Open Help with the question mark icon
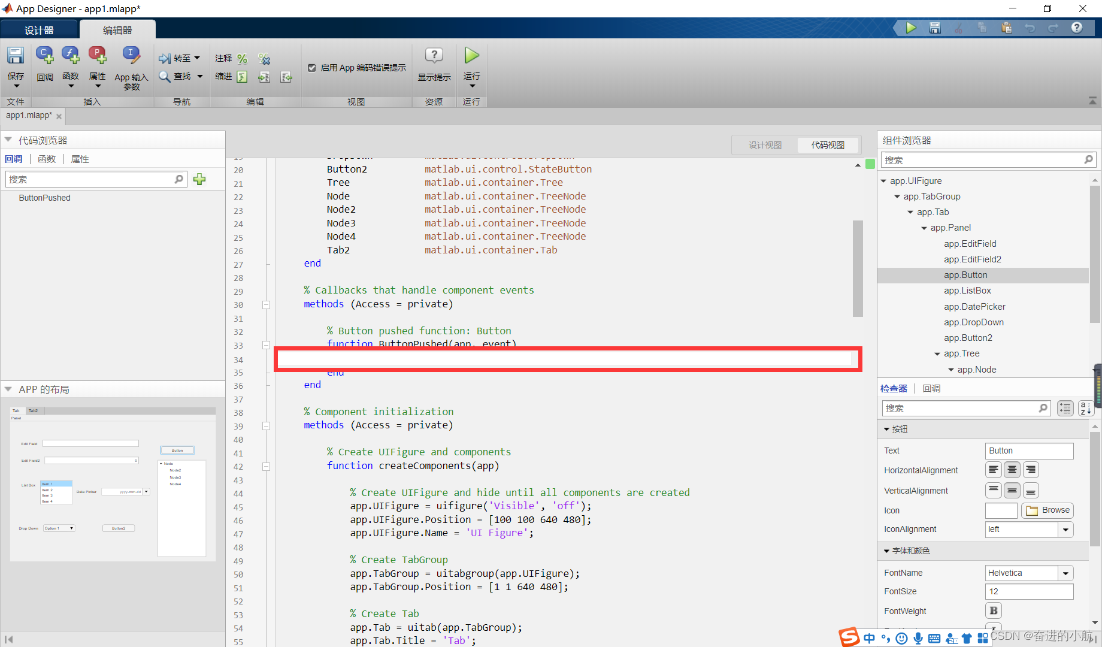1102x647 pixels. [1077, 28]
